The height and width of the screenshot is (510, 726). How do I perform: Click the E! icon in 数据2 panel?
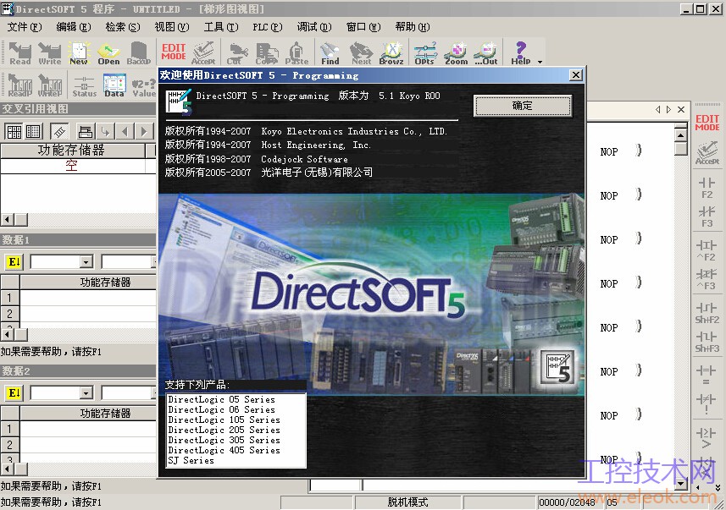[x=14, y=393]
